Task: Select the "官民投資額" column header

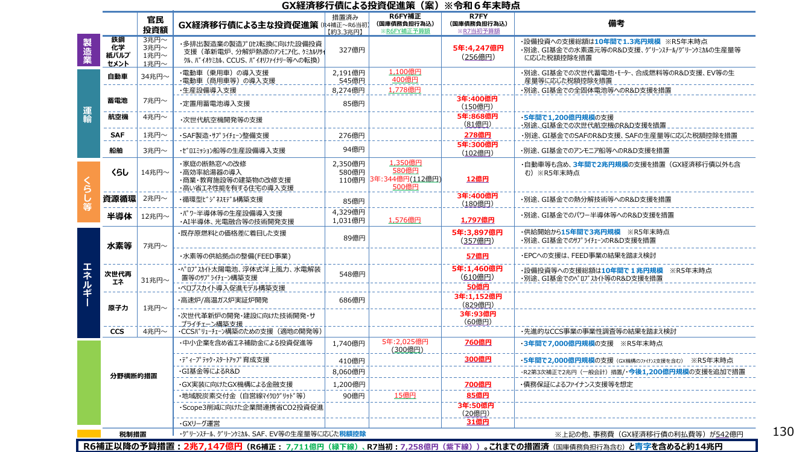Action: point(155,24)
